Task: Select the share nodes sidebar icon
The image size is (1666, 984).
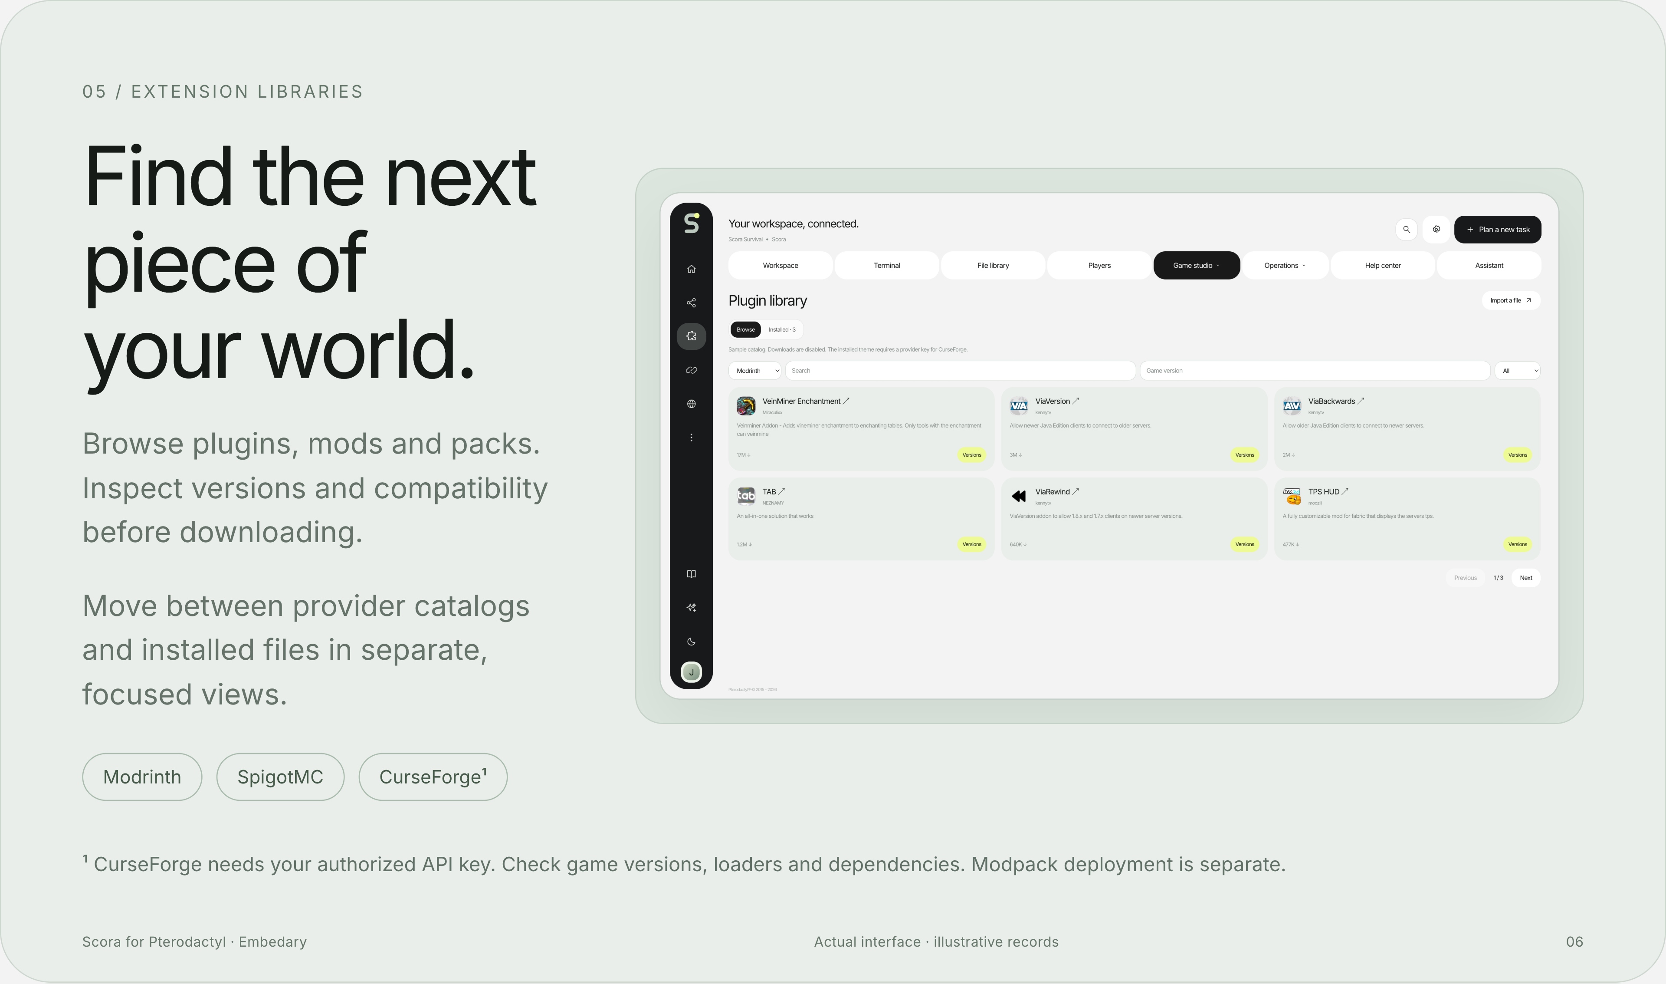Action: pyautogui.click(x=691, y=303)
